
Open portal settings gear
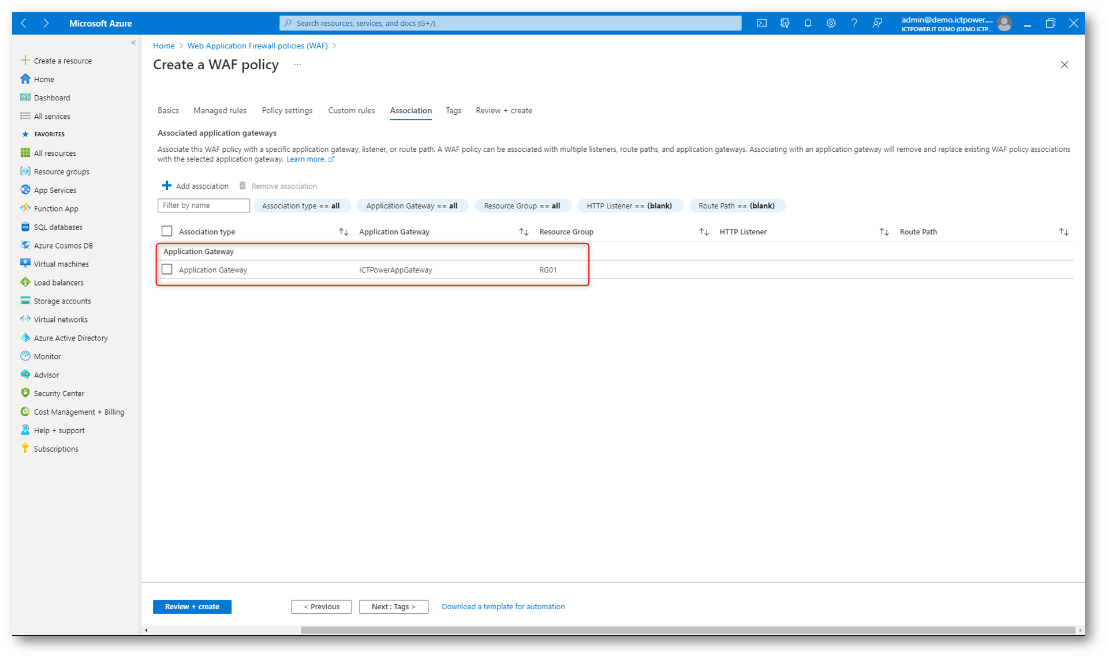pyautogui.click(x=831, y=23)
